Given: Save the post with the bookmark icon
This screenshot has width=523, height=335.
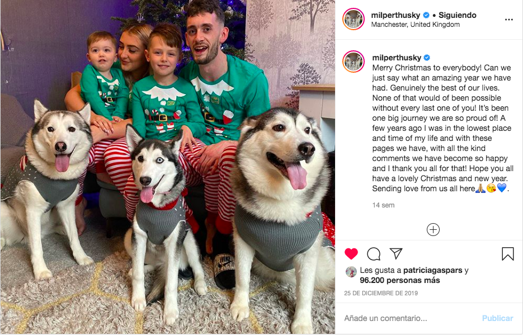Looking at the screenshot, I should point(508,254).
